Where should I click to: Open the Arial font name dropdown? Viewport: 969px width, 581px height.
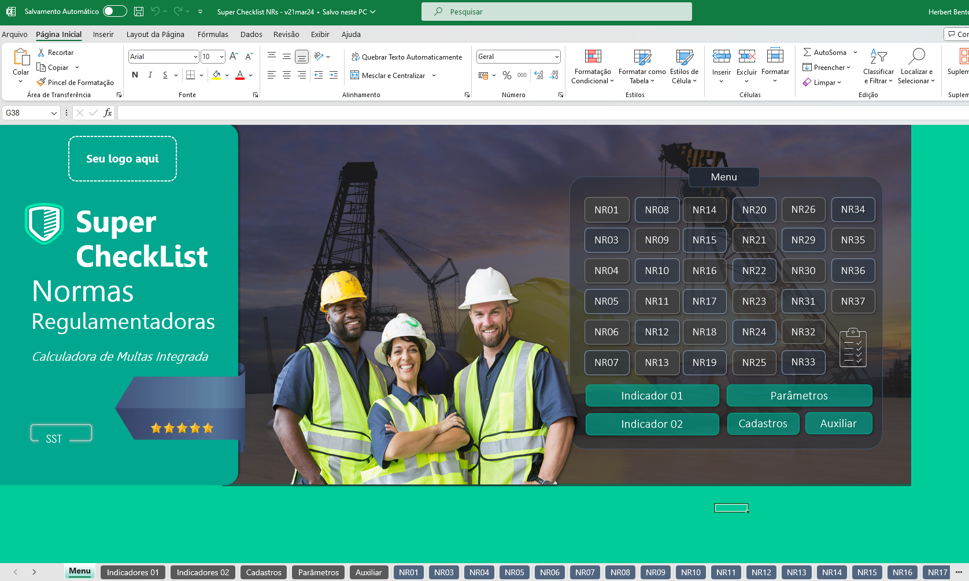pos(195,57)
